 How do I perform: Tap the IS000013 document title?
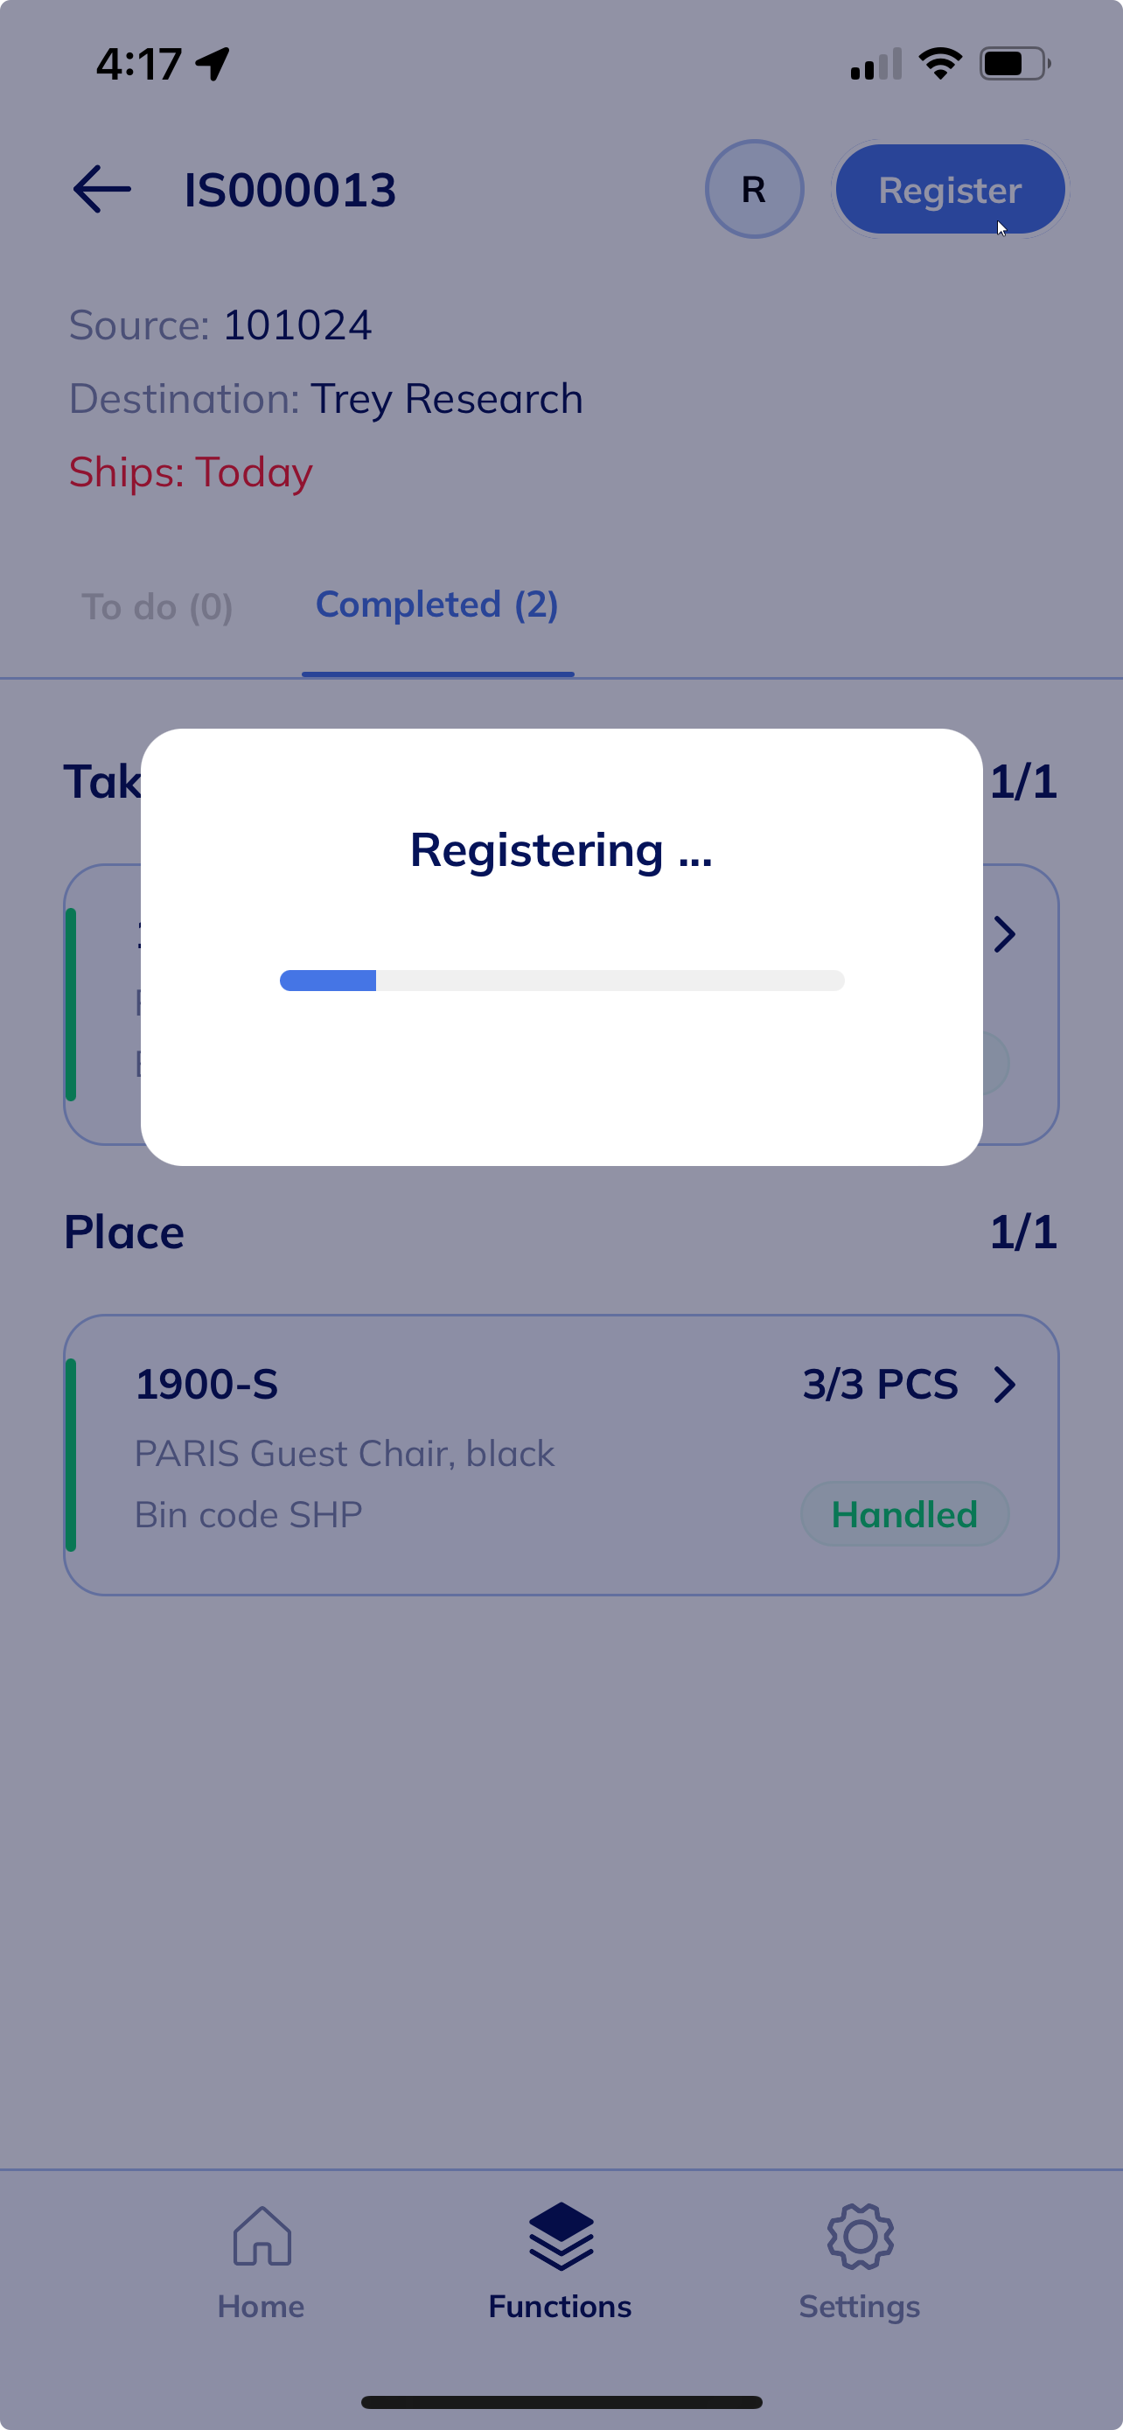(x=290, y=190)
